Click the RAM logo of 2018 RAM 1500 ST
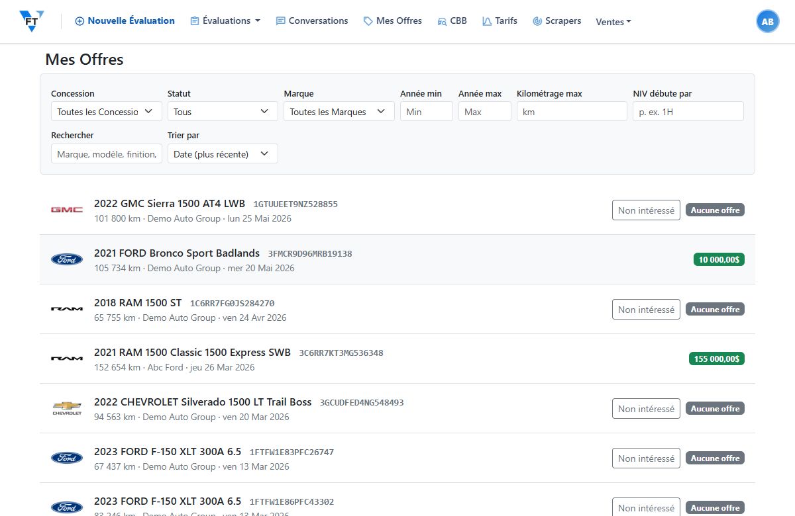 click(67, 309)
